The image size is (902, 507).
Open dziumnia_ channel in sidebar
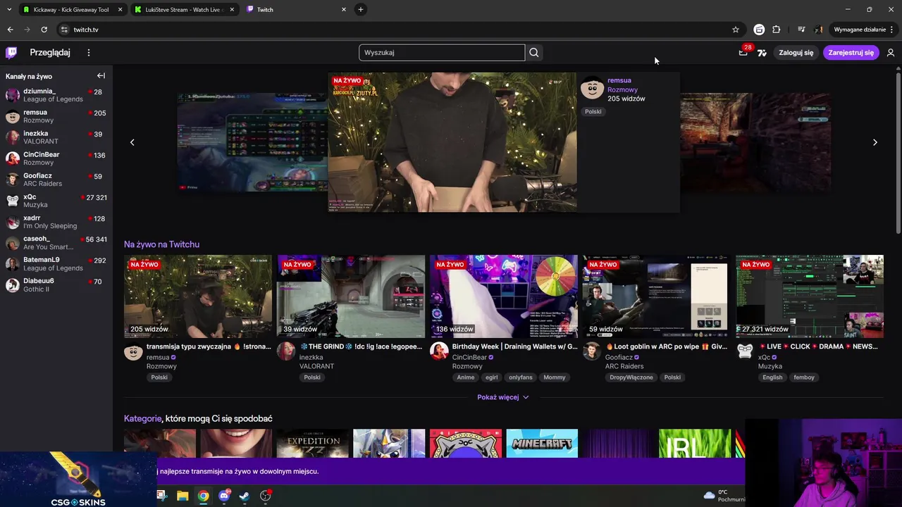pyautogui.click(x=56, y=95)
